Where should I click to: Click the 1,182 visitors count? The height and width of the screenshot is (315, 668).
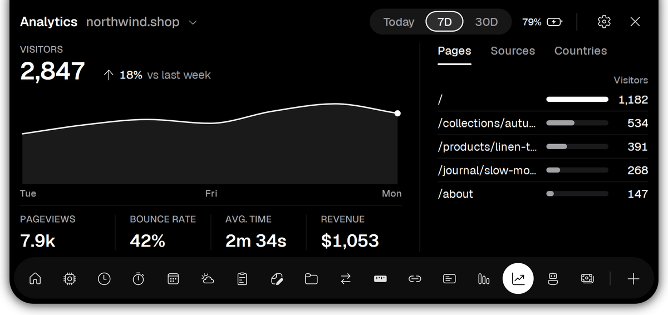point(633,100)
